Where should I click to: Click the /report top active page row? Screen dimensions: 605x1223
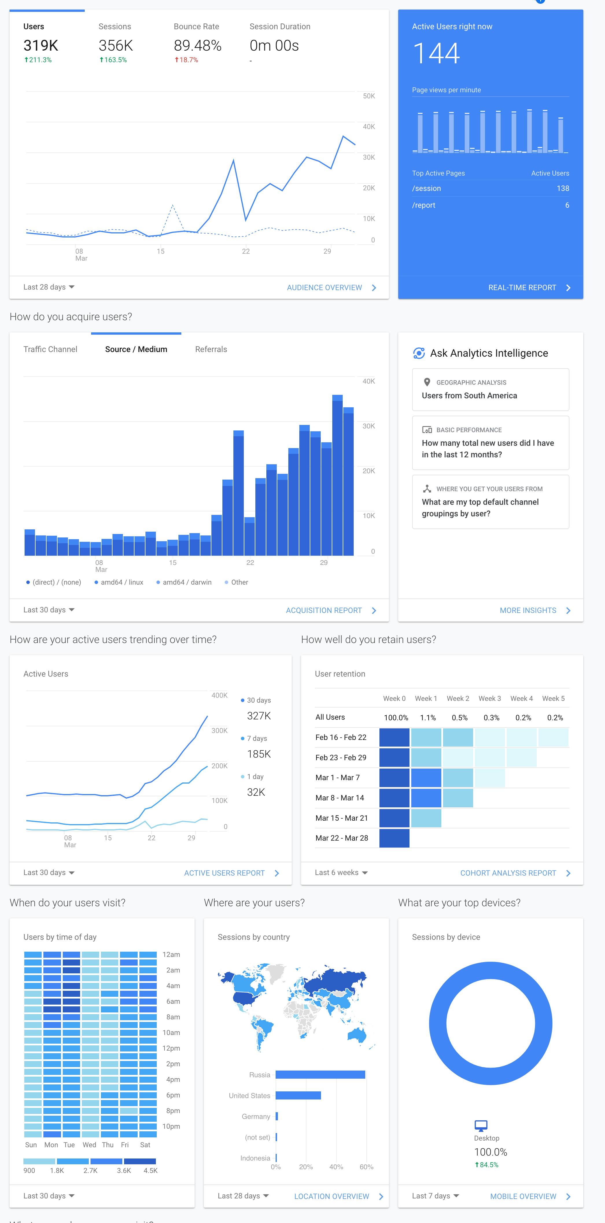tap(491, 205)
